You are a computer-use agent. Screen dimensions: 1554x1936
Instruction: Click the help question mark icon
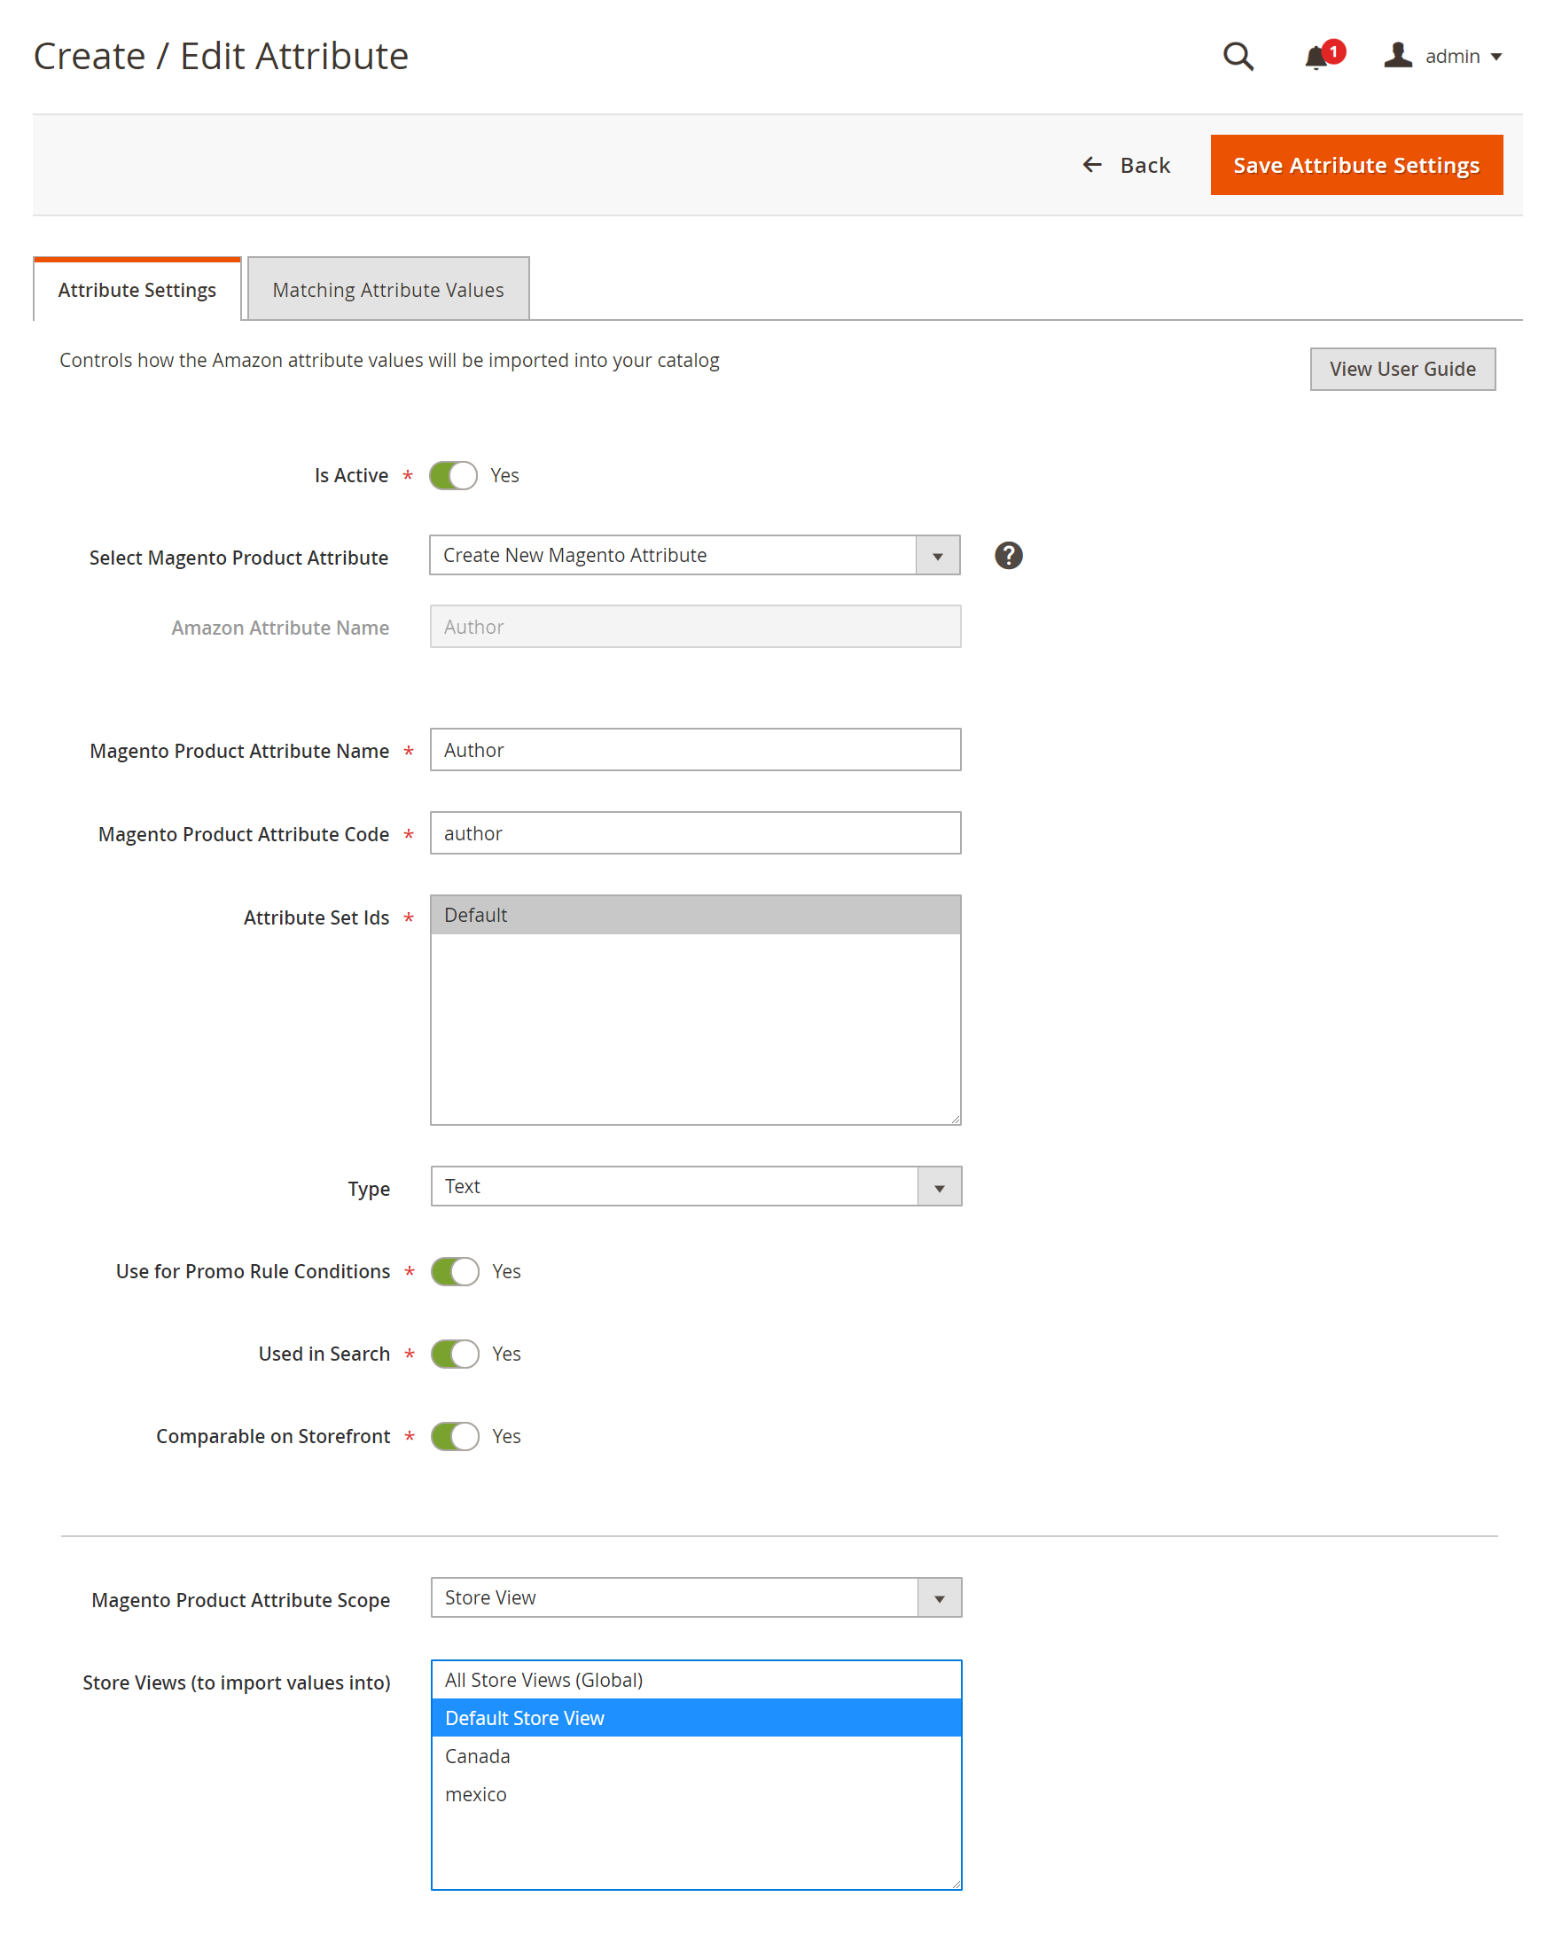(x=1008, y=555)
